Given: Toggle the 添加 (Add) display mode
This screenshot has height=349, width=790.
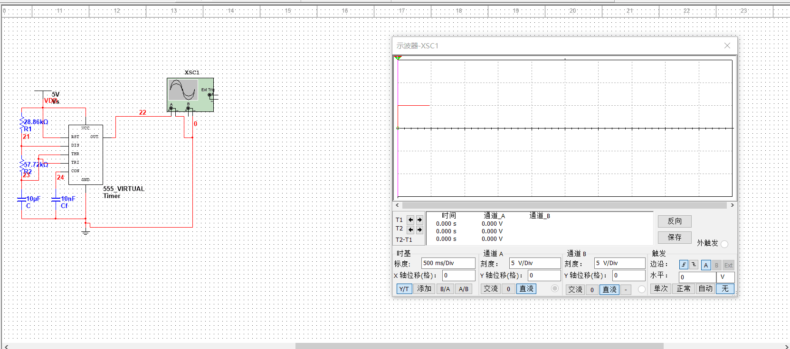Looking at the screenshot, I should coord(424,289).
